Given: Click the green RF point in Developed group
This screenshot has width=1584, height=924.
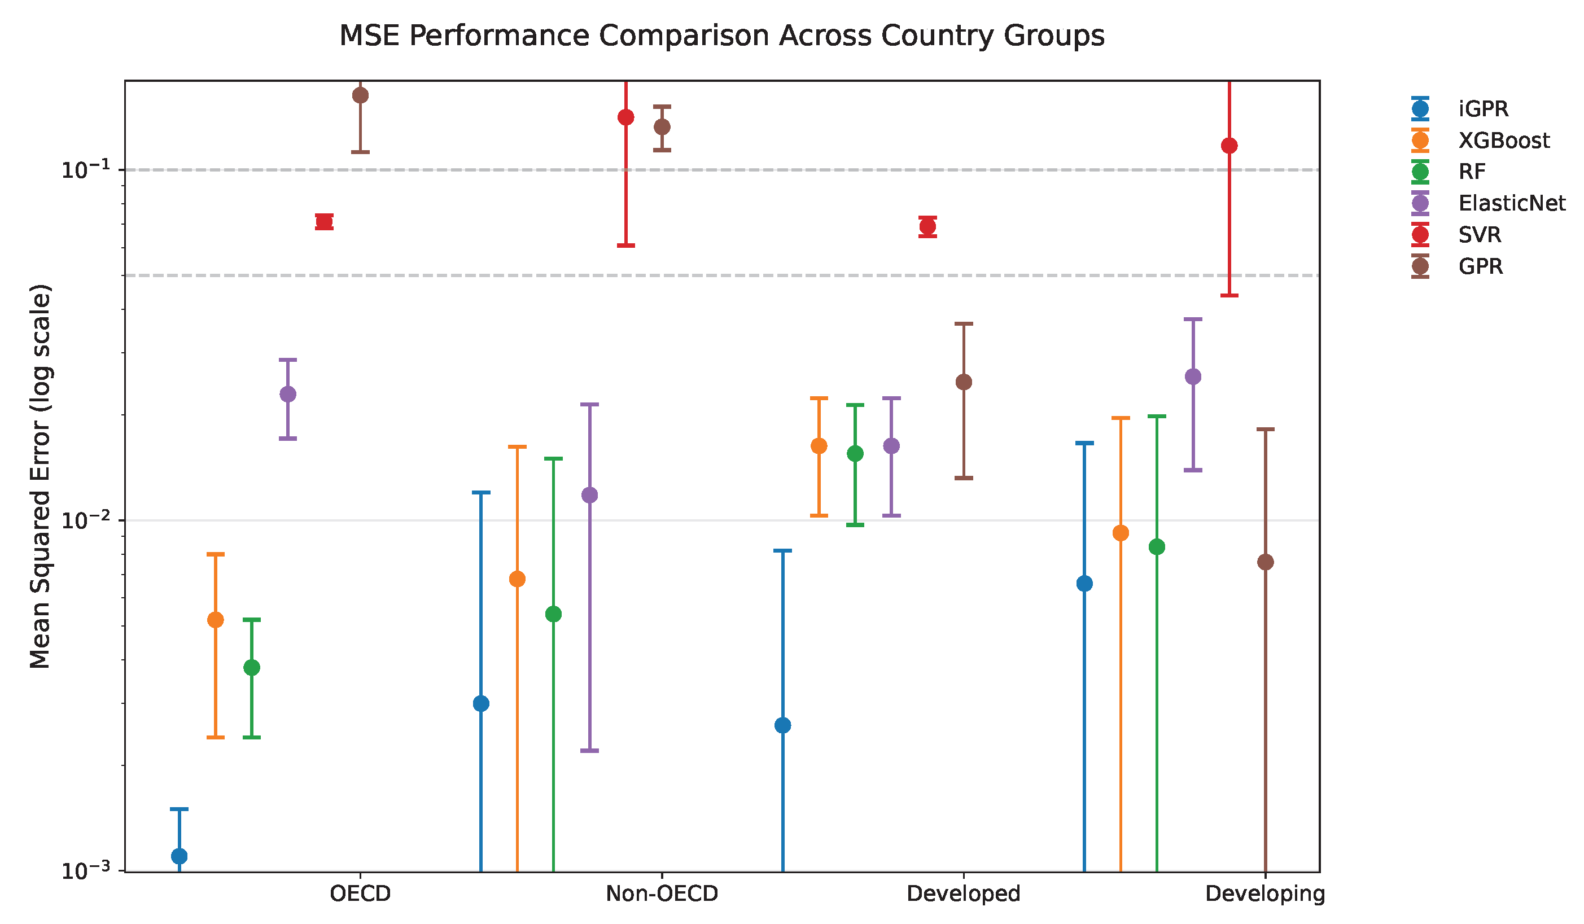Looking at the screenshot, I should coord(855,454).
